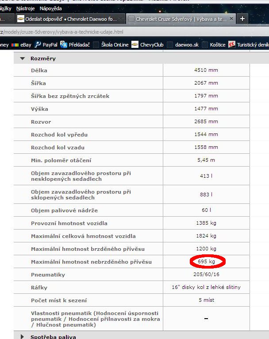Collapse the Rozměry section
Viewport: 269px width, 339px height.
point(23,58)
